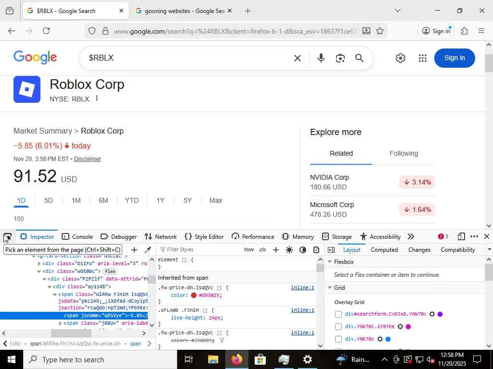This screenshot has height=369, width=493.
Task: Toggle light color scheme simulation icon
Action: 289,250
